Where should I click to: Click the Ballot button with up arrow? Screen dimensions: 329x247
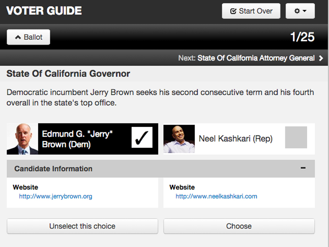[28, 37]
